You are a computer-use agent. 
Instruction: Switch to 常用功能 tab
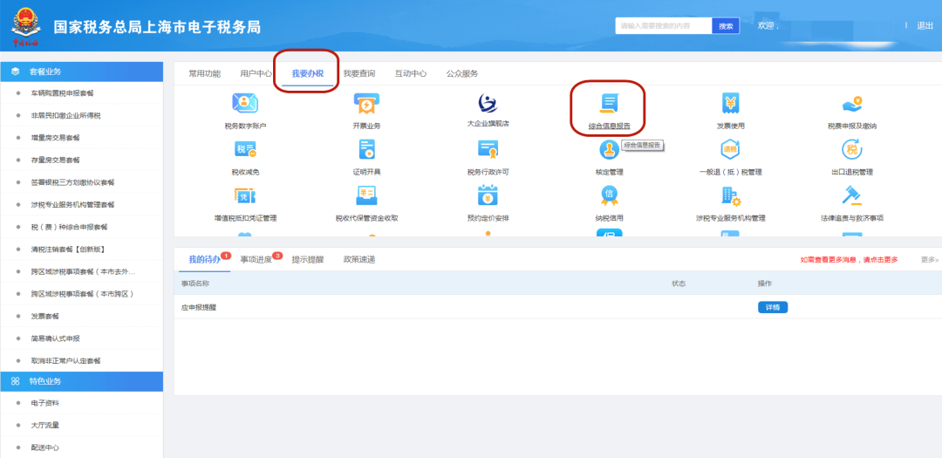[204, 74]
